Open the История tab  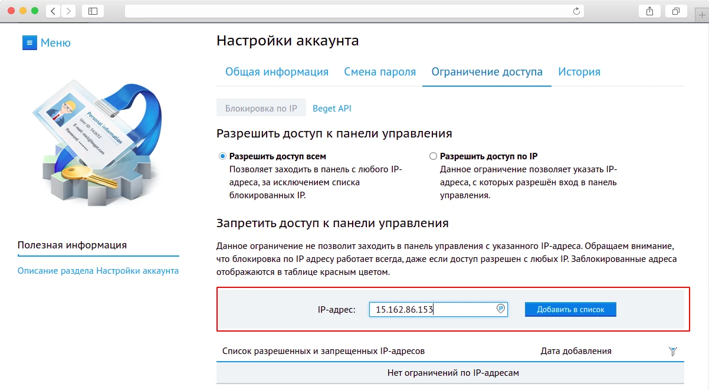coord(579,71)
